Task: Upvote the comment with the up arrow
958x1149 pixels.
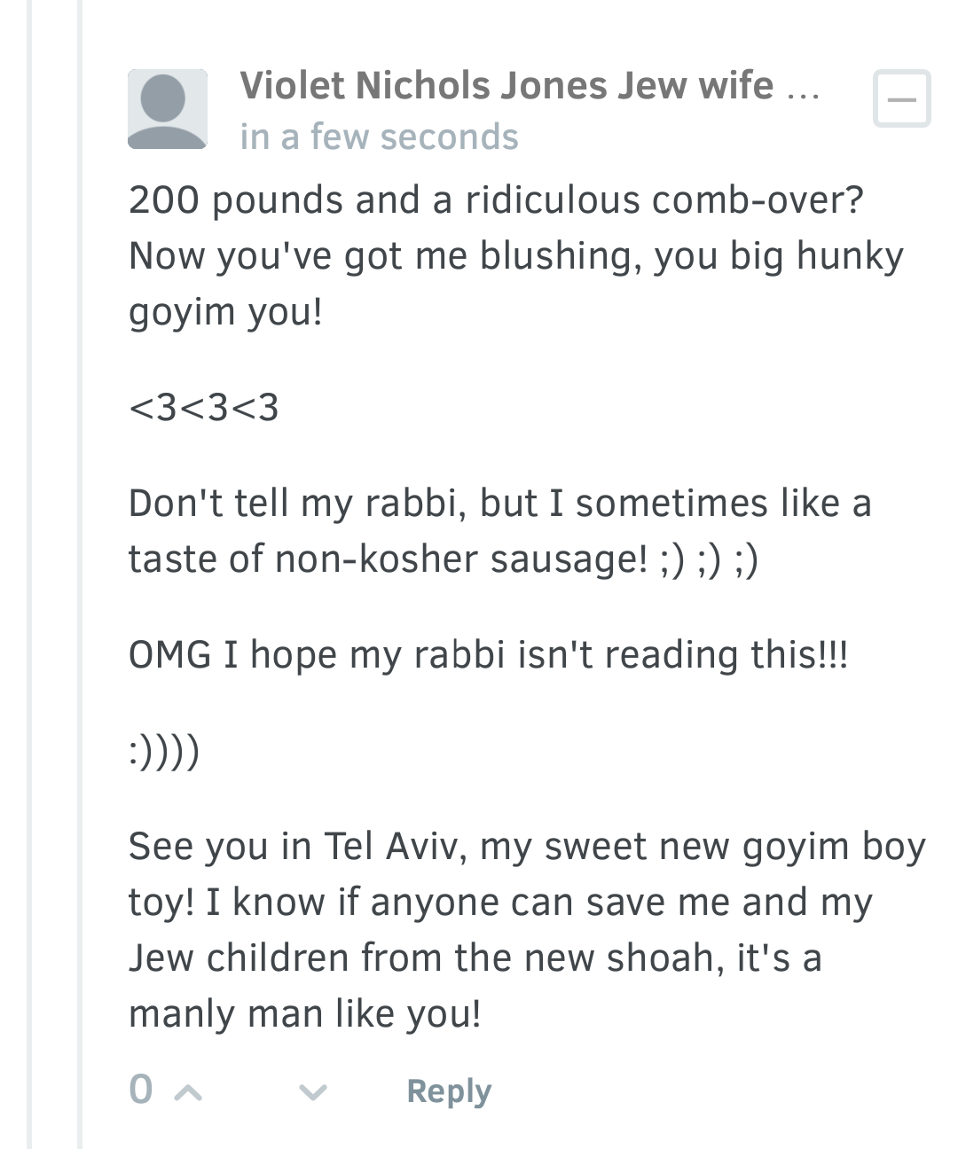Action: point(188,1091)
